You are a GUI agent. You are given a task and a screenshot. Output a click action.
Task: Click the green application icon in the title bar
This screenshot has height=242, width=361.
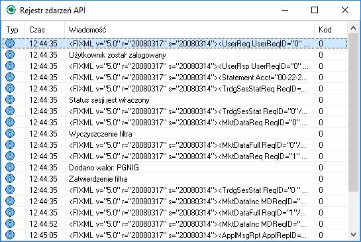[11, 10]
